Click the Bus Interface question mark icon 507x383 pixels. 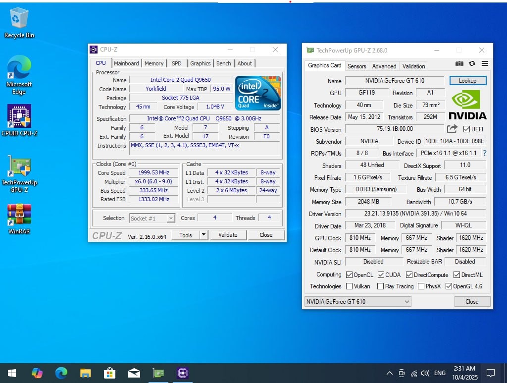click(484, 153)
